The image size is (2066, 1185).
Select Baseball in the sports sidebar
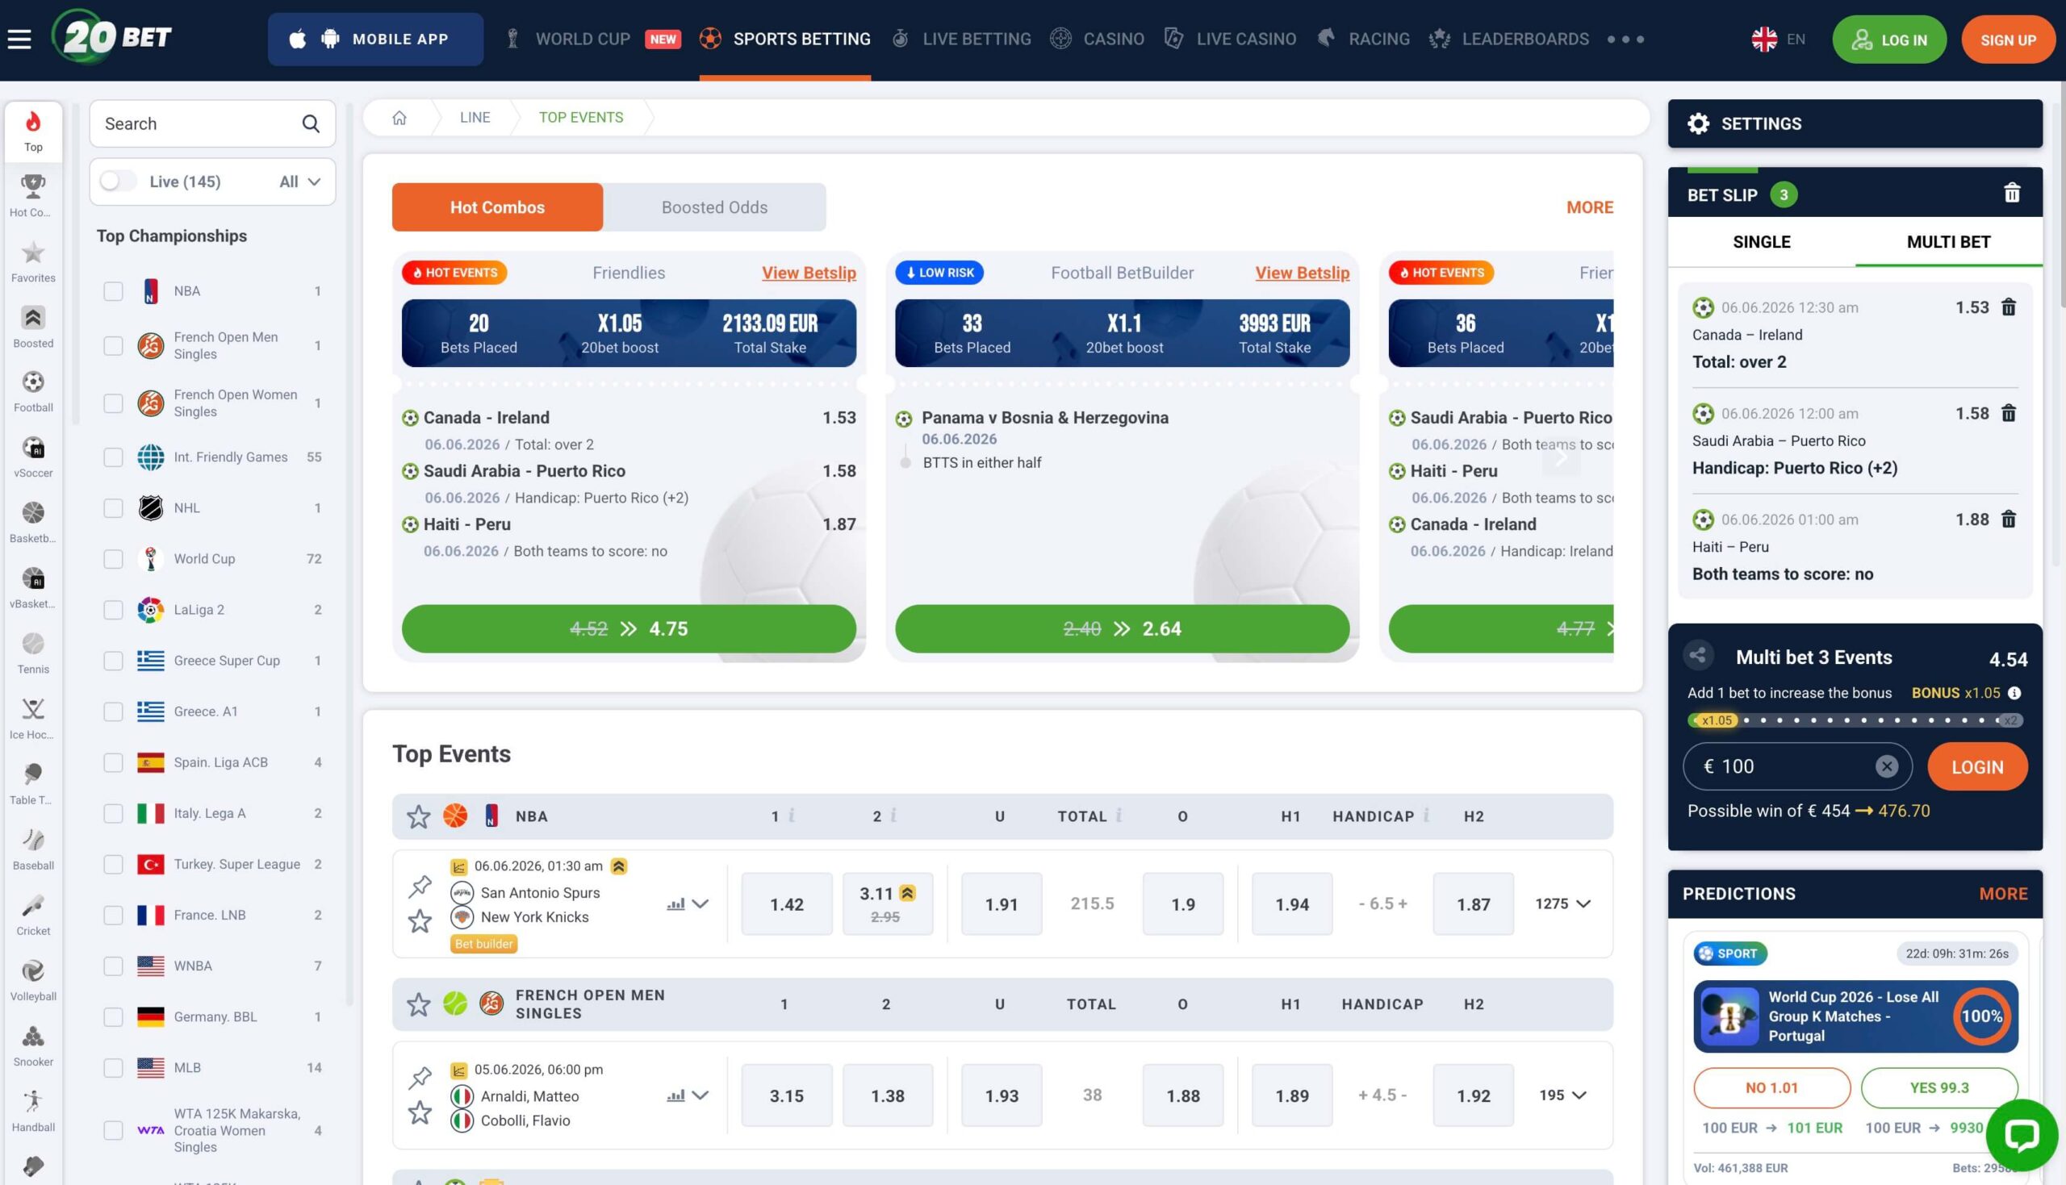point(33,849)
